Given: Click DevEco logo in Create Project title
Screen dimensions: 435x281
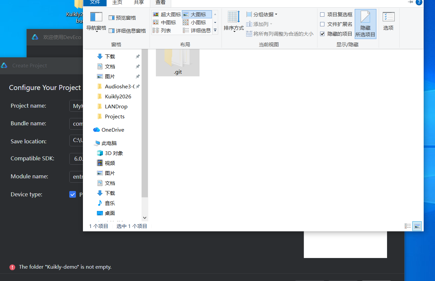Looking at the screenshot, I should tap(4, 65).
